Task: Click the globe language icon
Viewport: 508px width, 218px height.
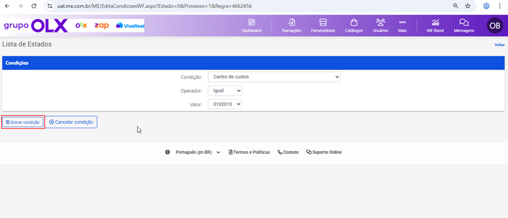Action: pyautogui.click(x=167, y=152)
